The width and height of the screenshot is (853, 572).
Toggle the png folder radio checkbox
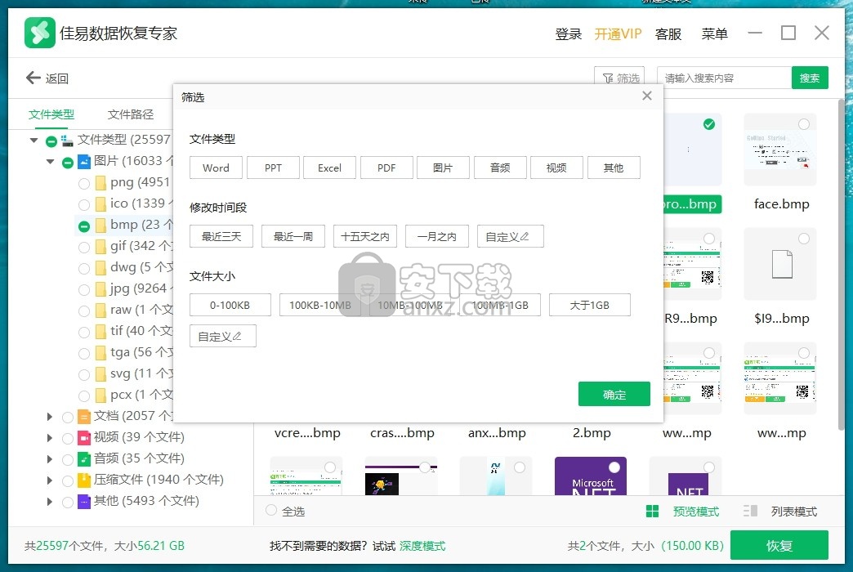(x=84, y=183)
